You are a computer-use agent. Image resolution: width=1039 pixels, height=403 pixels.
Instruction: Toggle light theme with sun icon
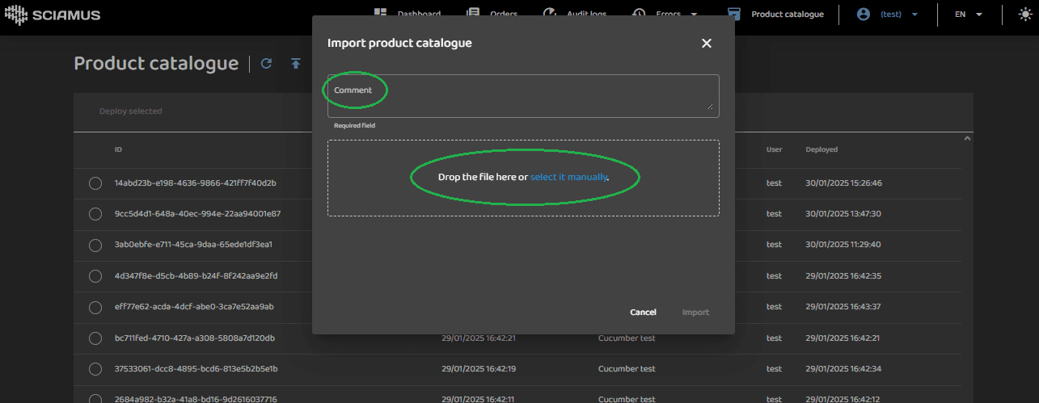(1025, 15)
